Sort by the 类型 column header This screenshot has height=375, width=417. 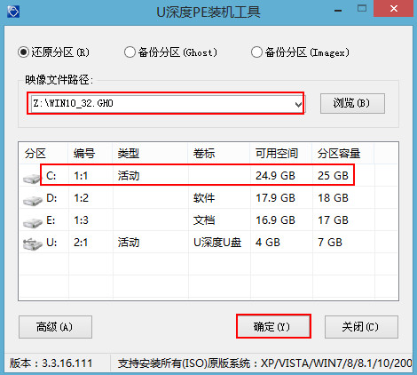click(129, 154)
